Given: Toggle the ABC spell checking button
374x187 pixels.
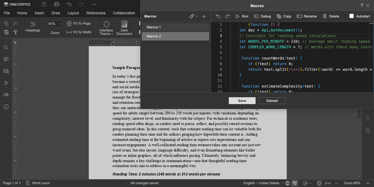Looking at the screenshot, I should [x=295, y=183].
